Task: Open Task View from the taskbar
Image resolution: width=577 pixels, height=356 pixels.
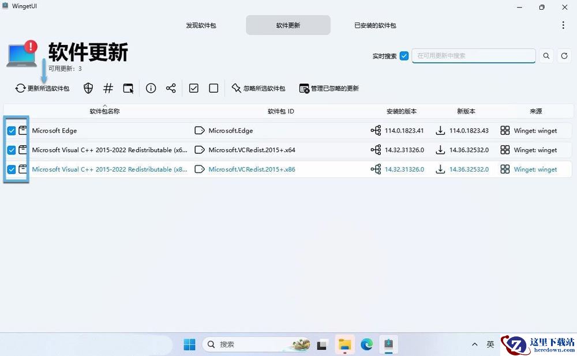Action: tap(323, 345)
